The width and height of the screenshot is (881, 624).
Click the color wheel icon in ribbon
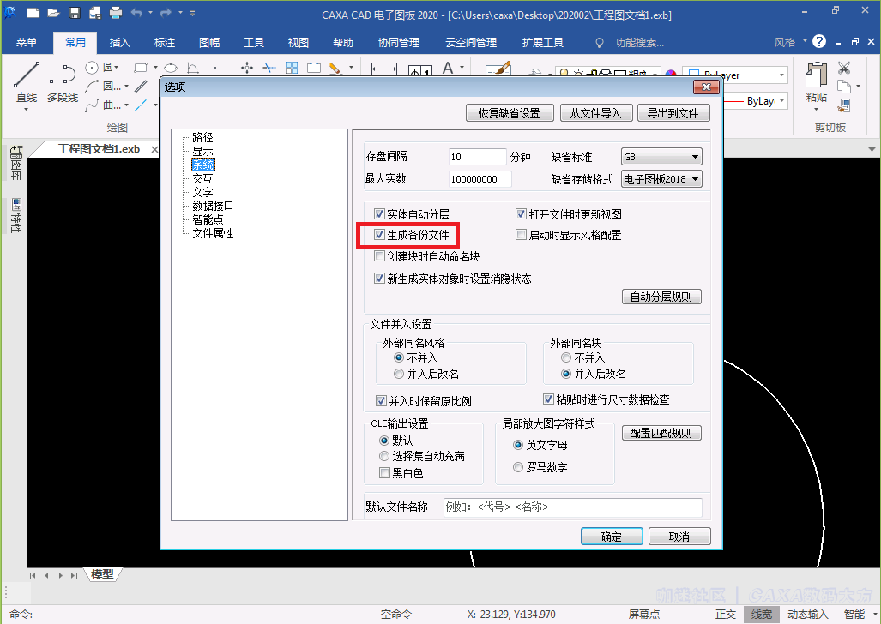(x=670, y=73)
